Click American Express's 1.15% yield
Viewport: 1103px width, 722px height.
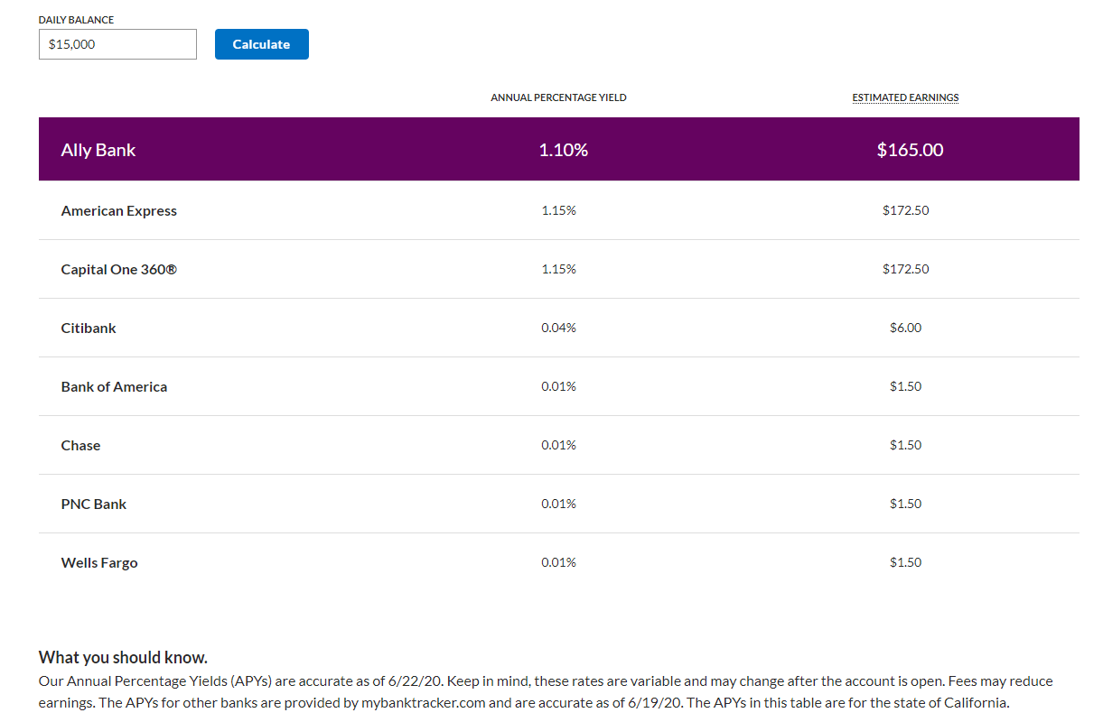click(x=558, y=210)
